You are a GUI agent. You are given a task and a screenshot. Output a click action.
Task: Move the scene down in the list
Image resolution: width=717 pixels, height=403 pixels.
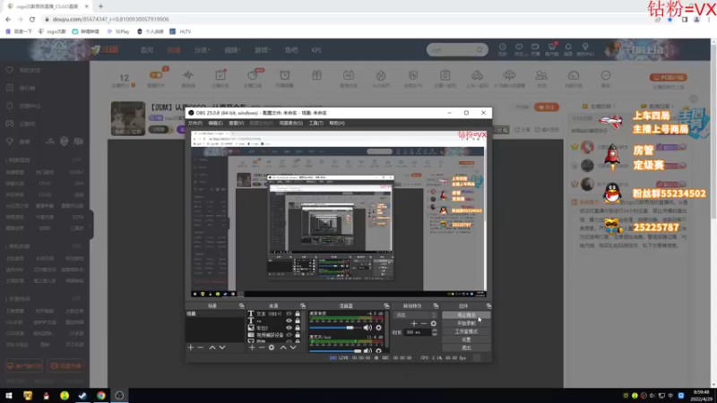pos(222,347)
